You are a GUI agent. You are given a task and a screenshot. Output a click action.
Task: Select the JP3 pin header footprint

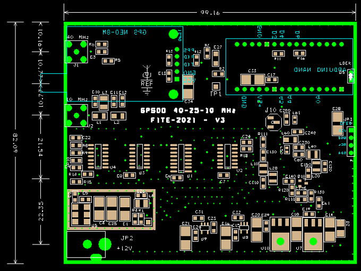pyautogui.click(x=351, y=141)
